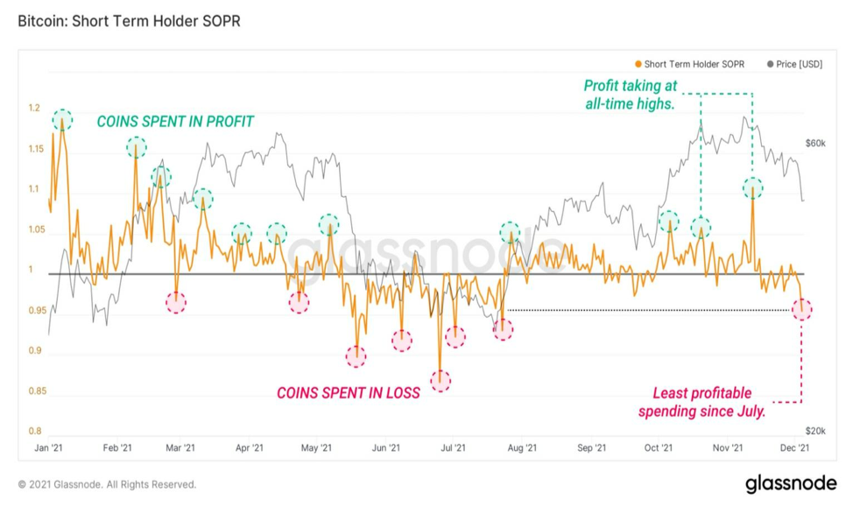Viewport: 853px width, 507px height.
Task: Click the red circle at December low
Action: click(802, 309)
